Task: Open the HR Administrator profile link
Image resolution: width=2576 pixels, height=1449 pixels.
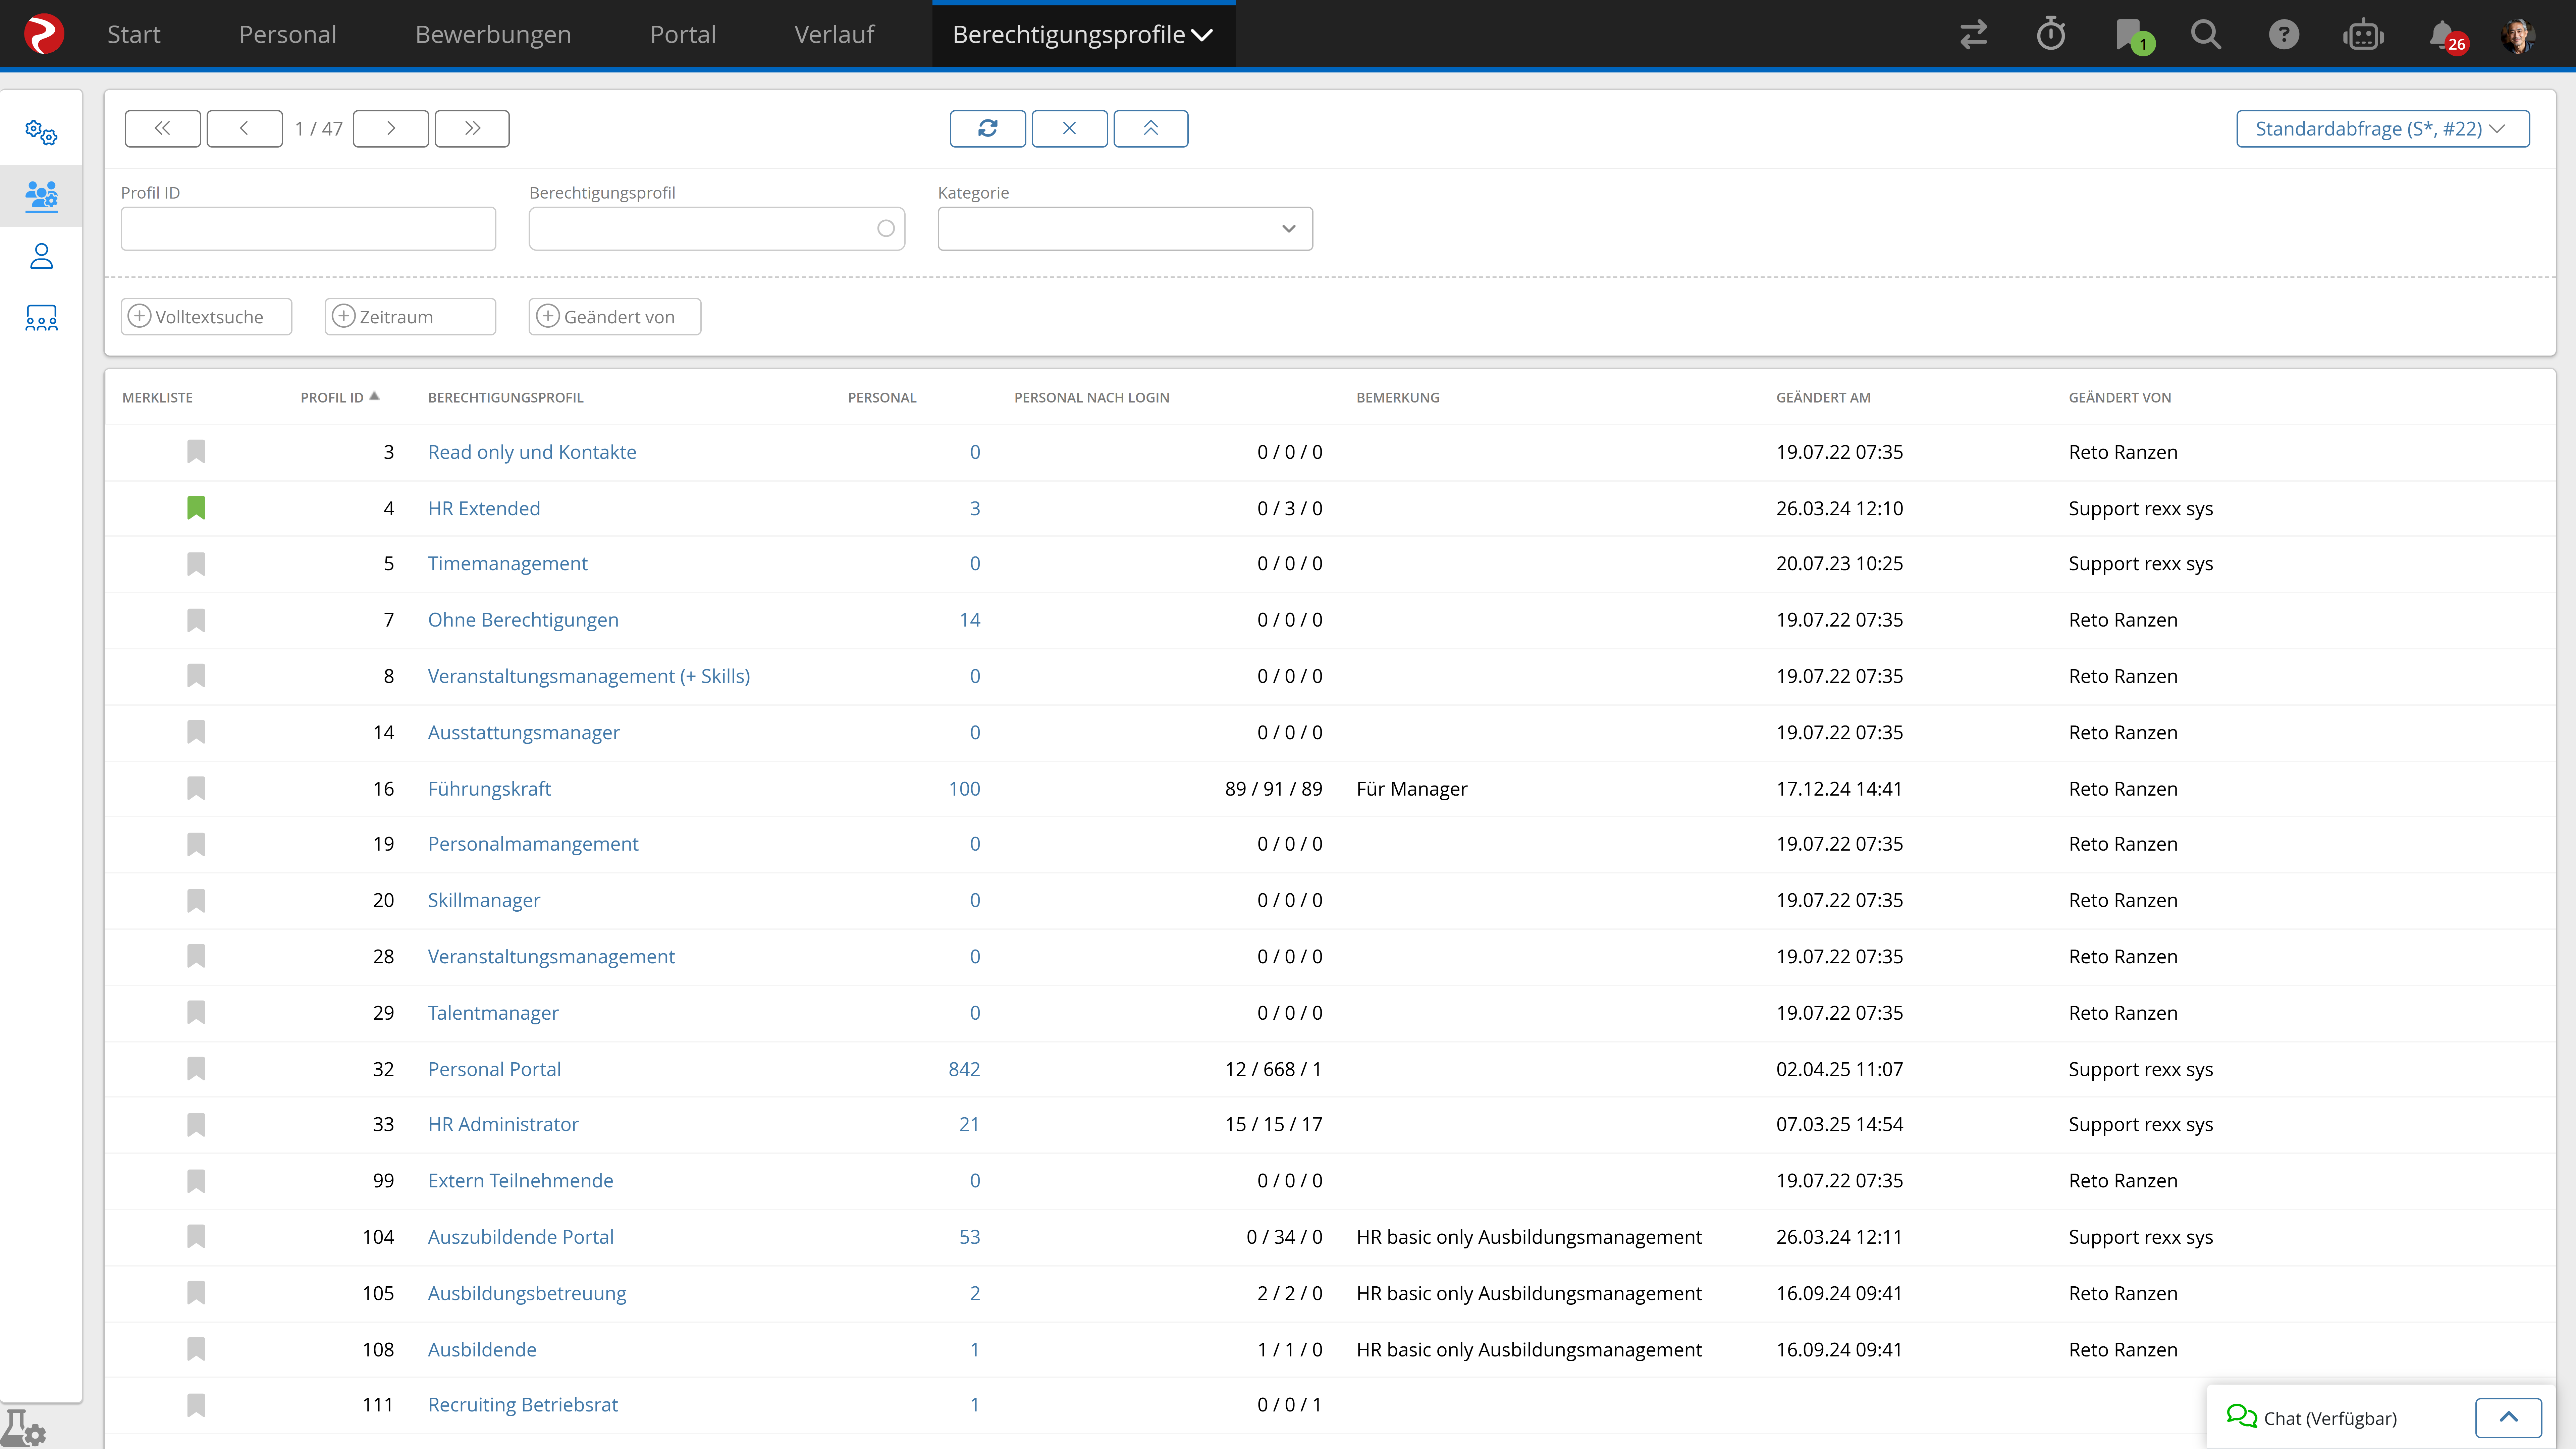Action: pos(503,1124)
